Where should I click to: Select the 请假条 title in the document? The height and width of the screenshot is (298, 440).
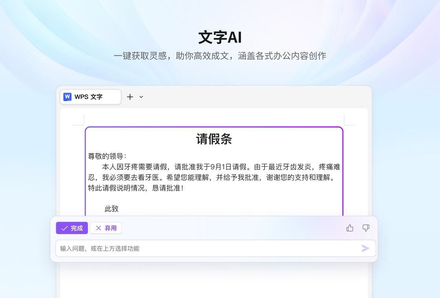214,140
